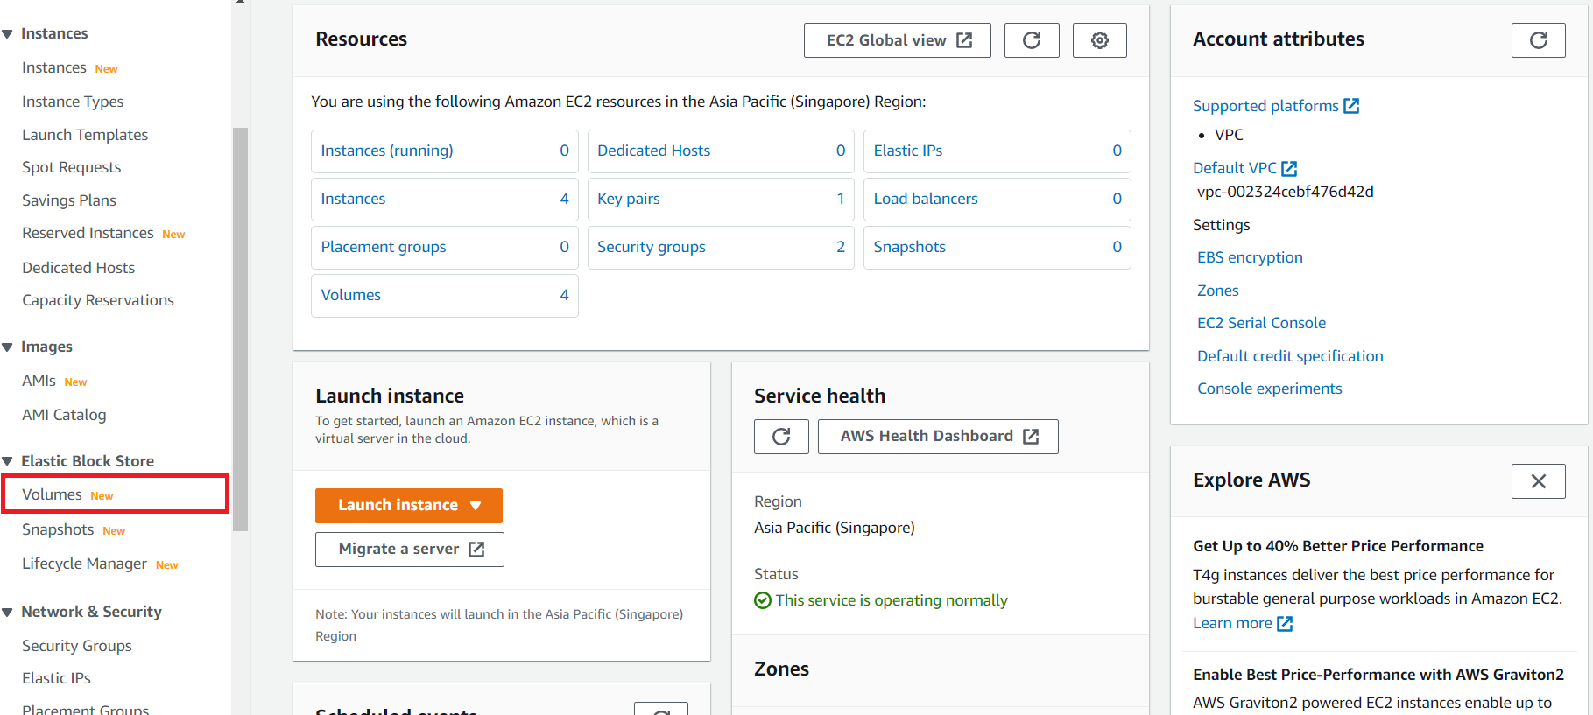Image resolution: width=1593 pixels, height=715 pixels.
Task: Open Security Groups in the sidebar
Action: [x=77, y=646]
